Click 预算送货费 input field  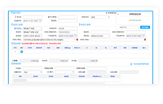(65, 68)
